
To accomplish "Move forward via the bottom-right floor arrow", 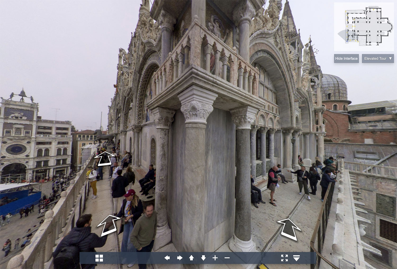I will point(289,228).
